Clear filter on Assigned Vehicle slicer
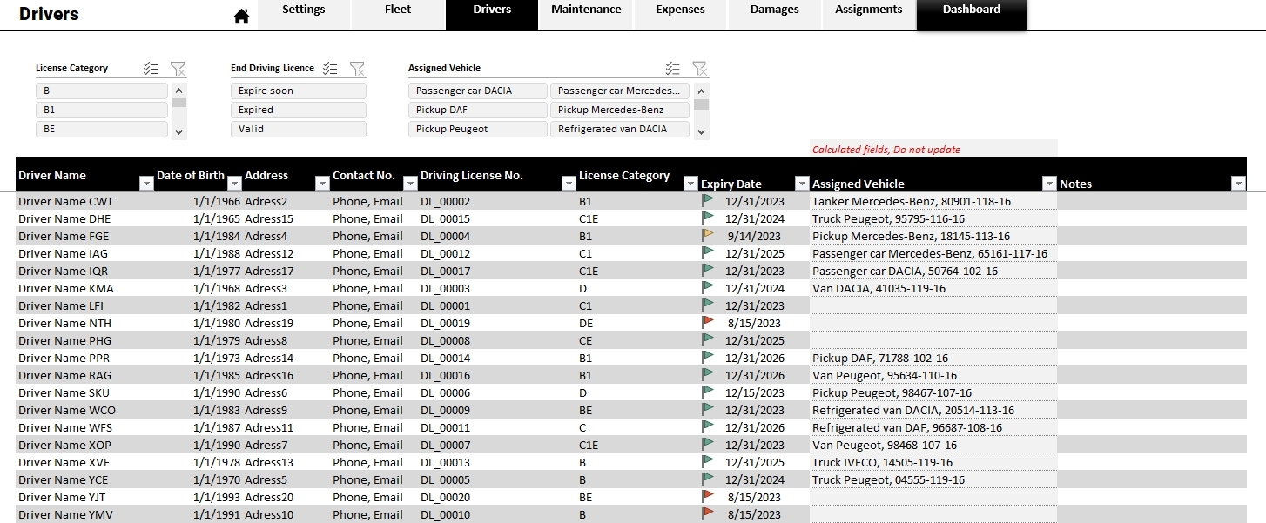The width and height of the screenshot is (1266, 523). [x=700, y=68]
